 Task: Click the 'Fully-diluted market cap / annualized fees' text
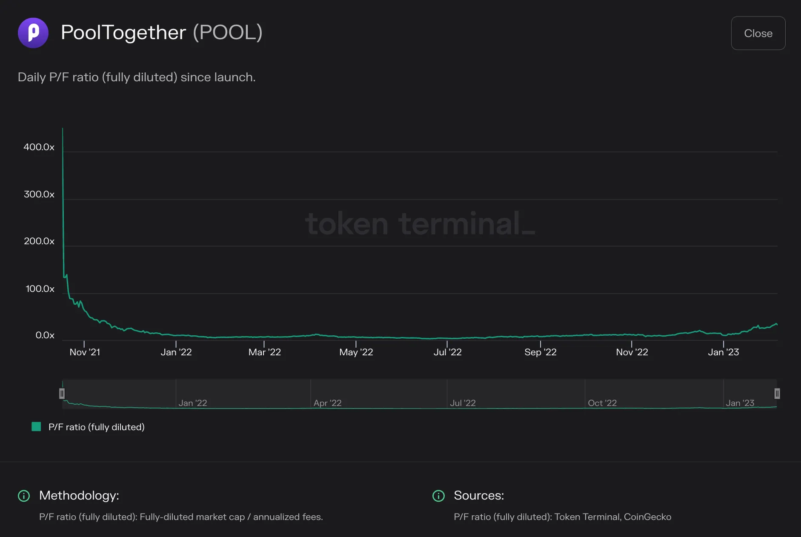tap(231, 517)
